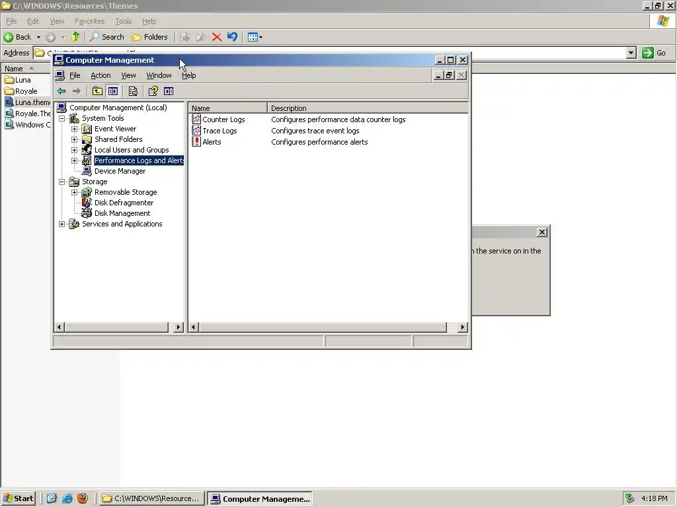Open Disk Management in the tree

click(x=122, y=213)
